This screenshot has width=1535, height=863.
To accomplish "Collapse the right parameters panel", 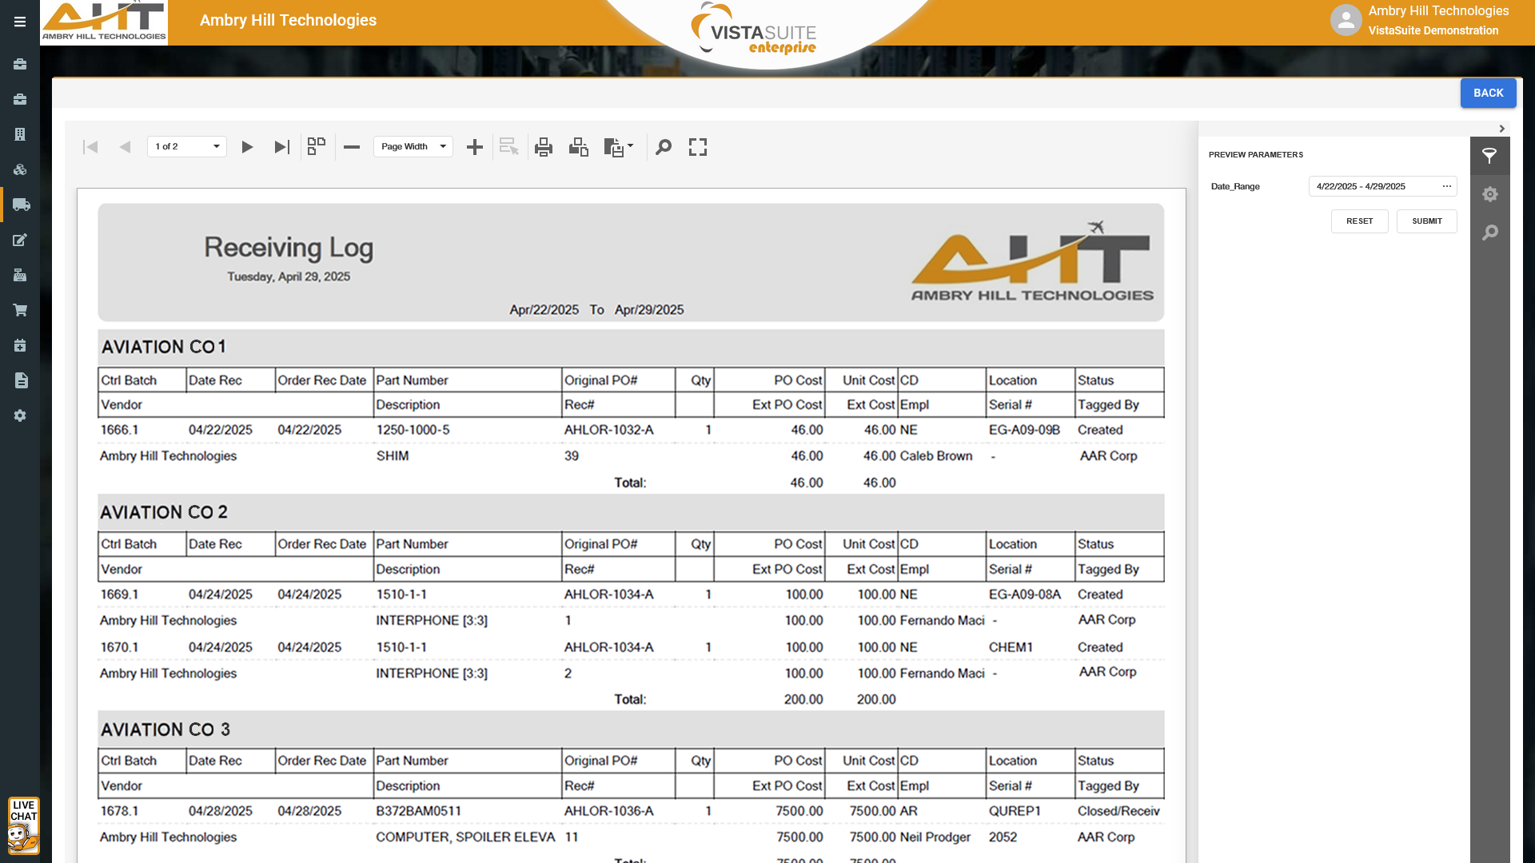I will (1501, 129).
